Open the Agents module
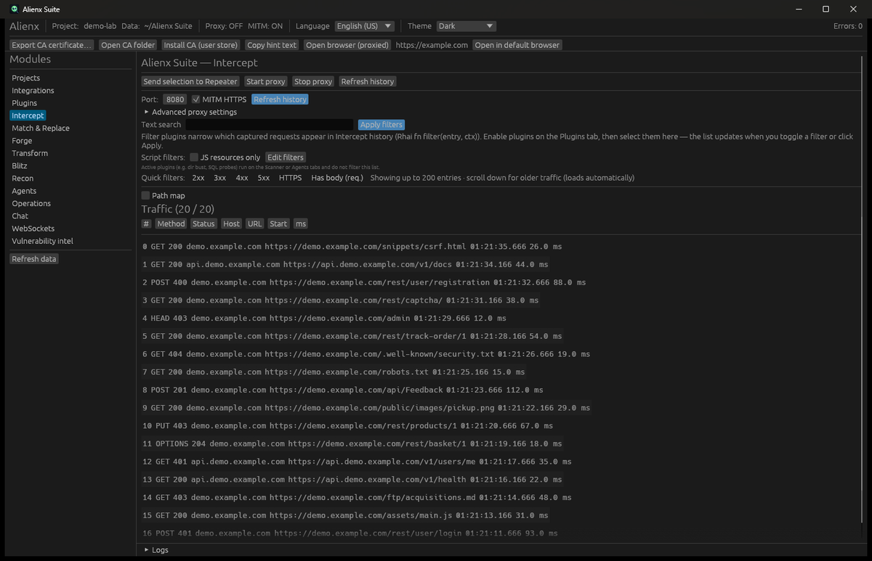Viewport: 872px width, 561px height. tap(24, 191)
